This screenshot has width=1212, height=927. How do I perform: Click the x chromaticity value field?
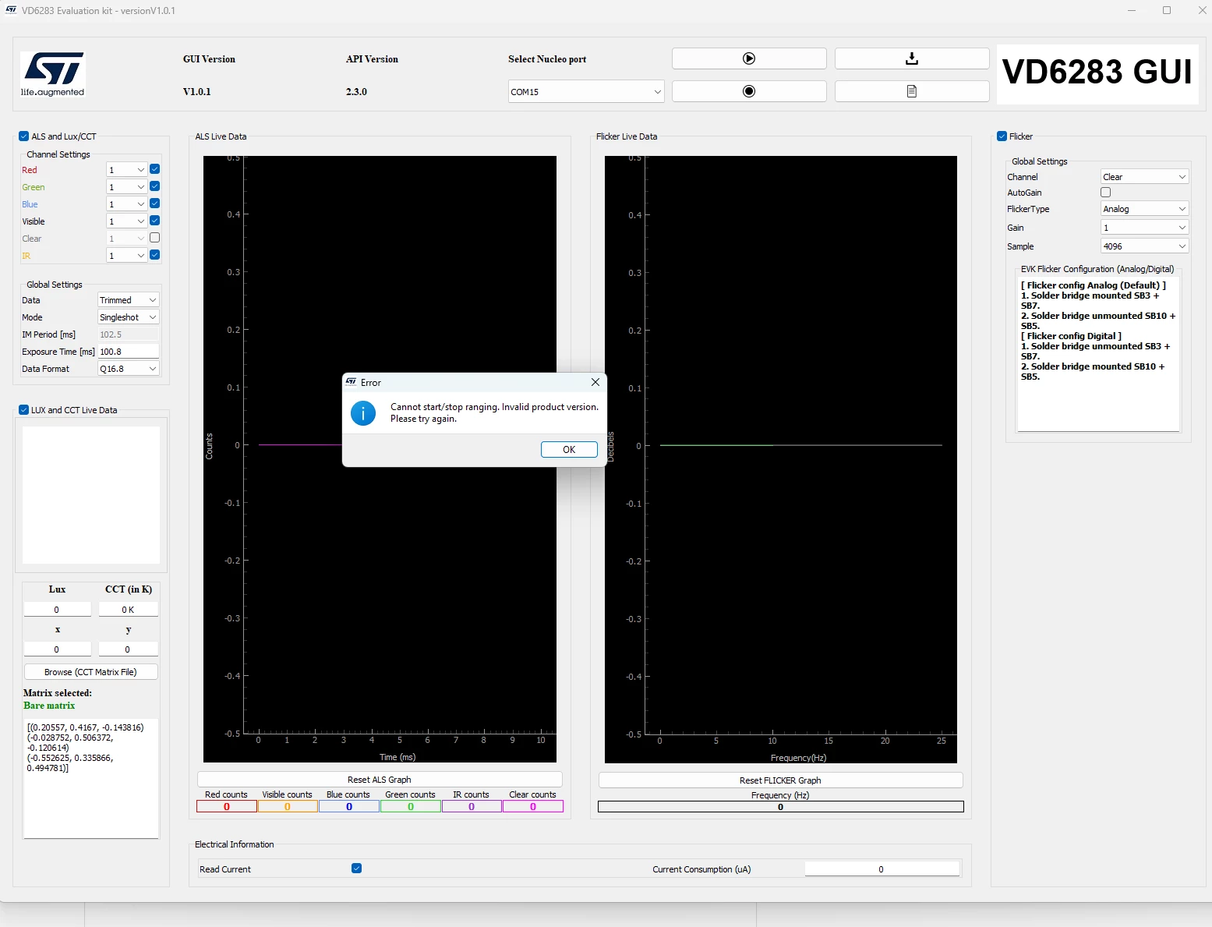pyautogui.click(x=57, y=649)
